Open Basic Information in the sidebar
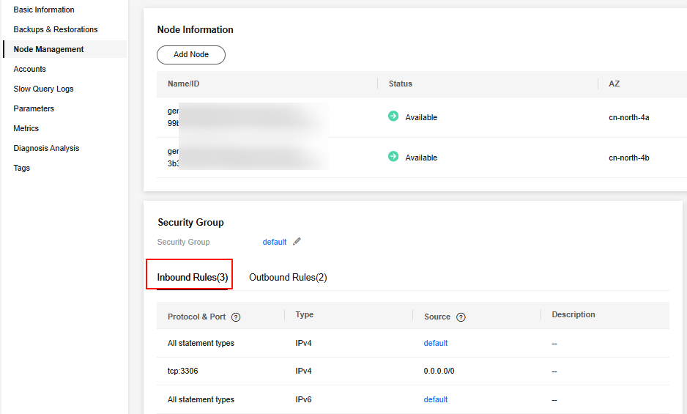This screenshot has width=687, height=414. (x=44, y=10)
